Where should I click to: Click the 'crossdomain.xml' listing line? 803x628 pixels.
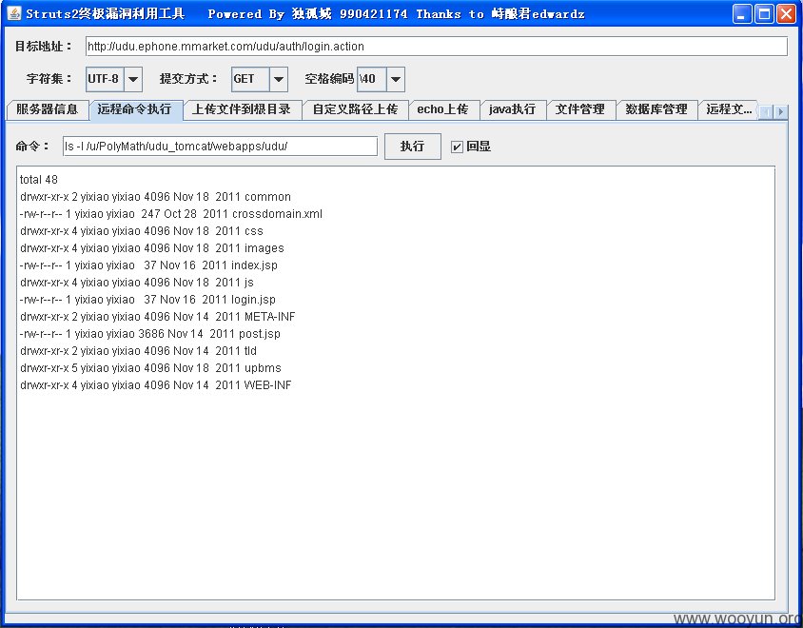(171, 214)
